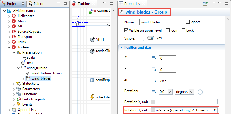The image size is (231, 114).
Task: Expand the wind_blades tree node
Action: pos(23,79)
